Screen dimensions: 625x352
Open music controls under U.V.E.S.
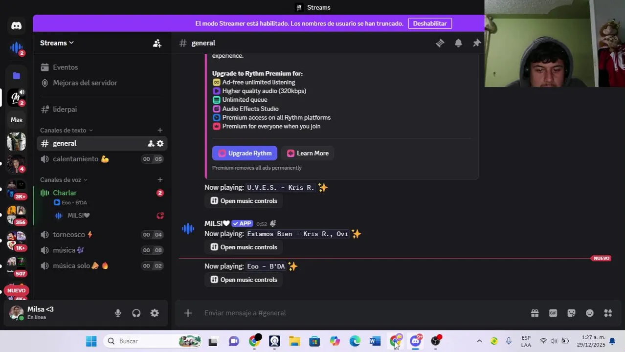tap(244, 201)
